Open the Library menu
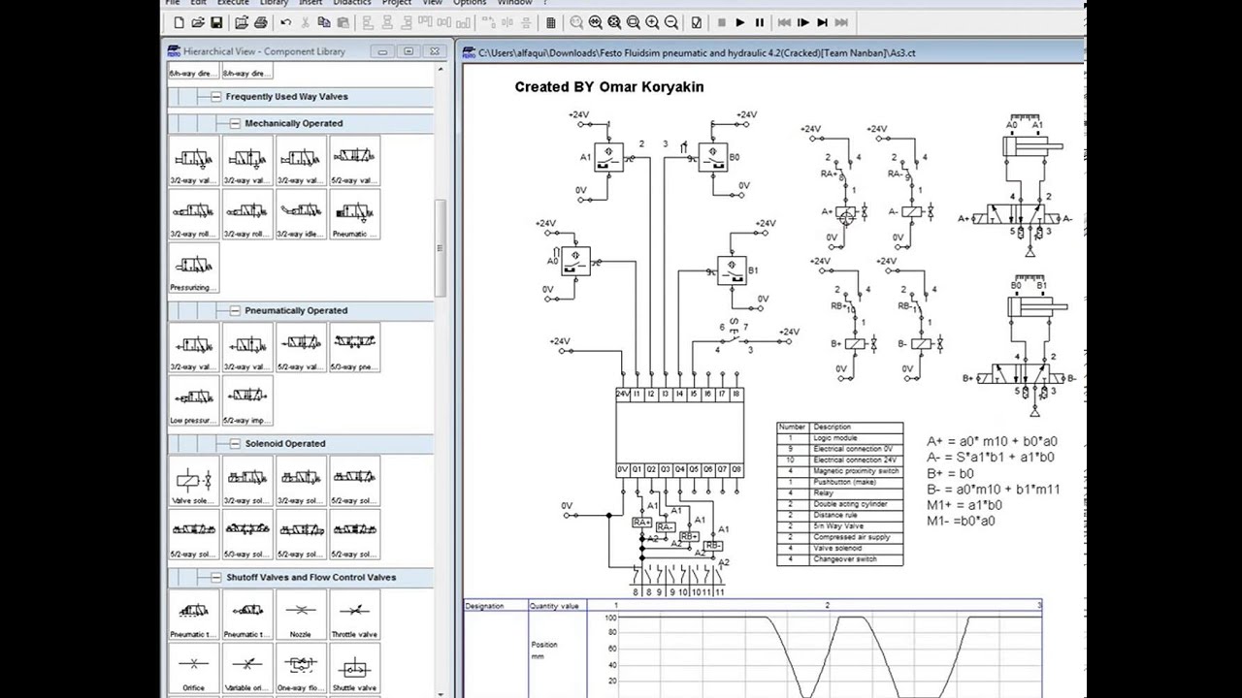Screen dimensions: 1242x698 click(274, 3)
